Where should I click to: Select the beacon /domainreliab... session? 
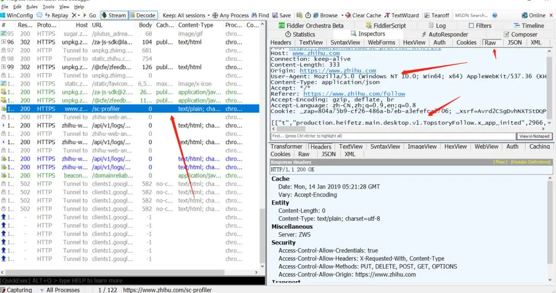tap(130, 176)
